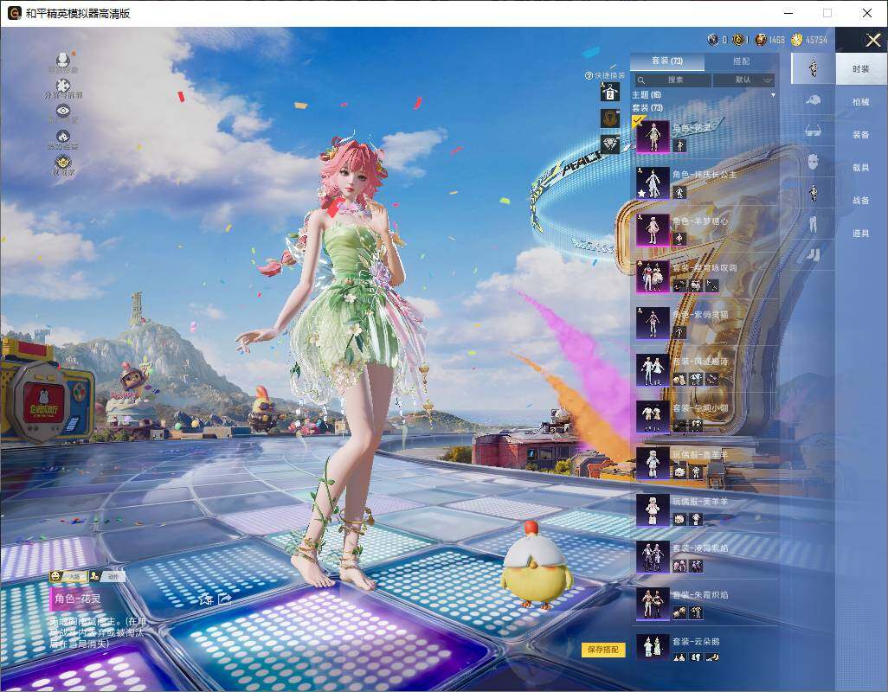Select the pants category icon

pyautogui.click(x=813, y=224)
